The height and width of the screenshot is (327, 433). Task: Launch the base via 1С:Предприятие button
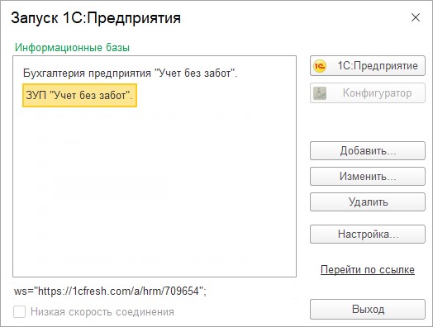tap(368, 66)
